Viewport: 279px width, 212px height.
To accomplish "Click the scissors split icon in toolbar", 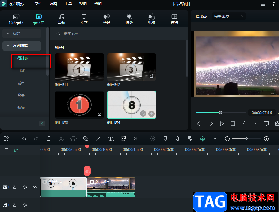I will click(x=61, y=139).
